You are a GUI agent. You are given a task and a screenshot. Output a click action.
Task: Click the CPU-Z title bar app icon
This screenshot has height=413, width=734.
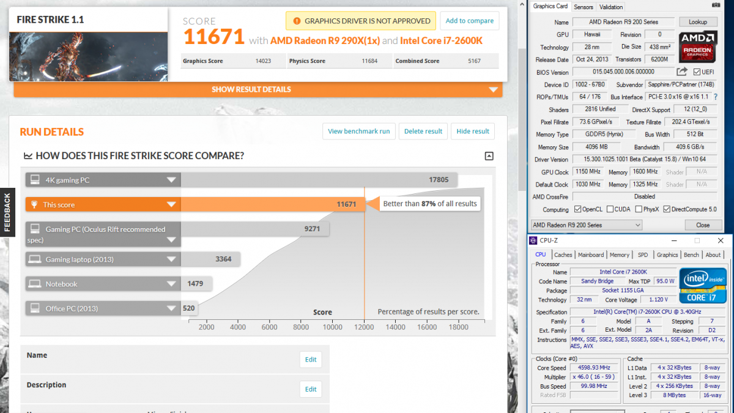pos(533,240)
